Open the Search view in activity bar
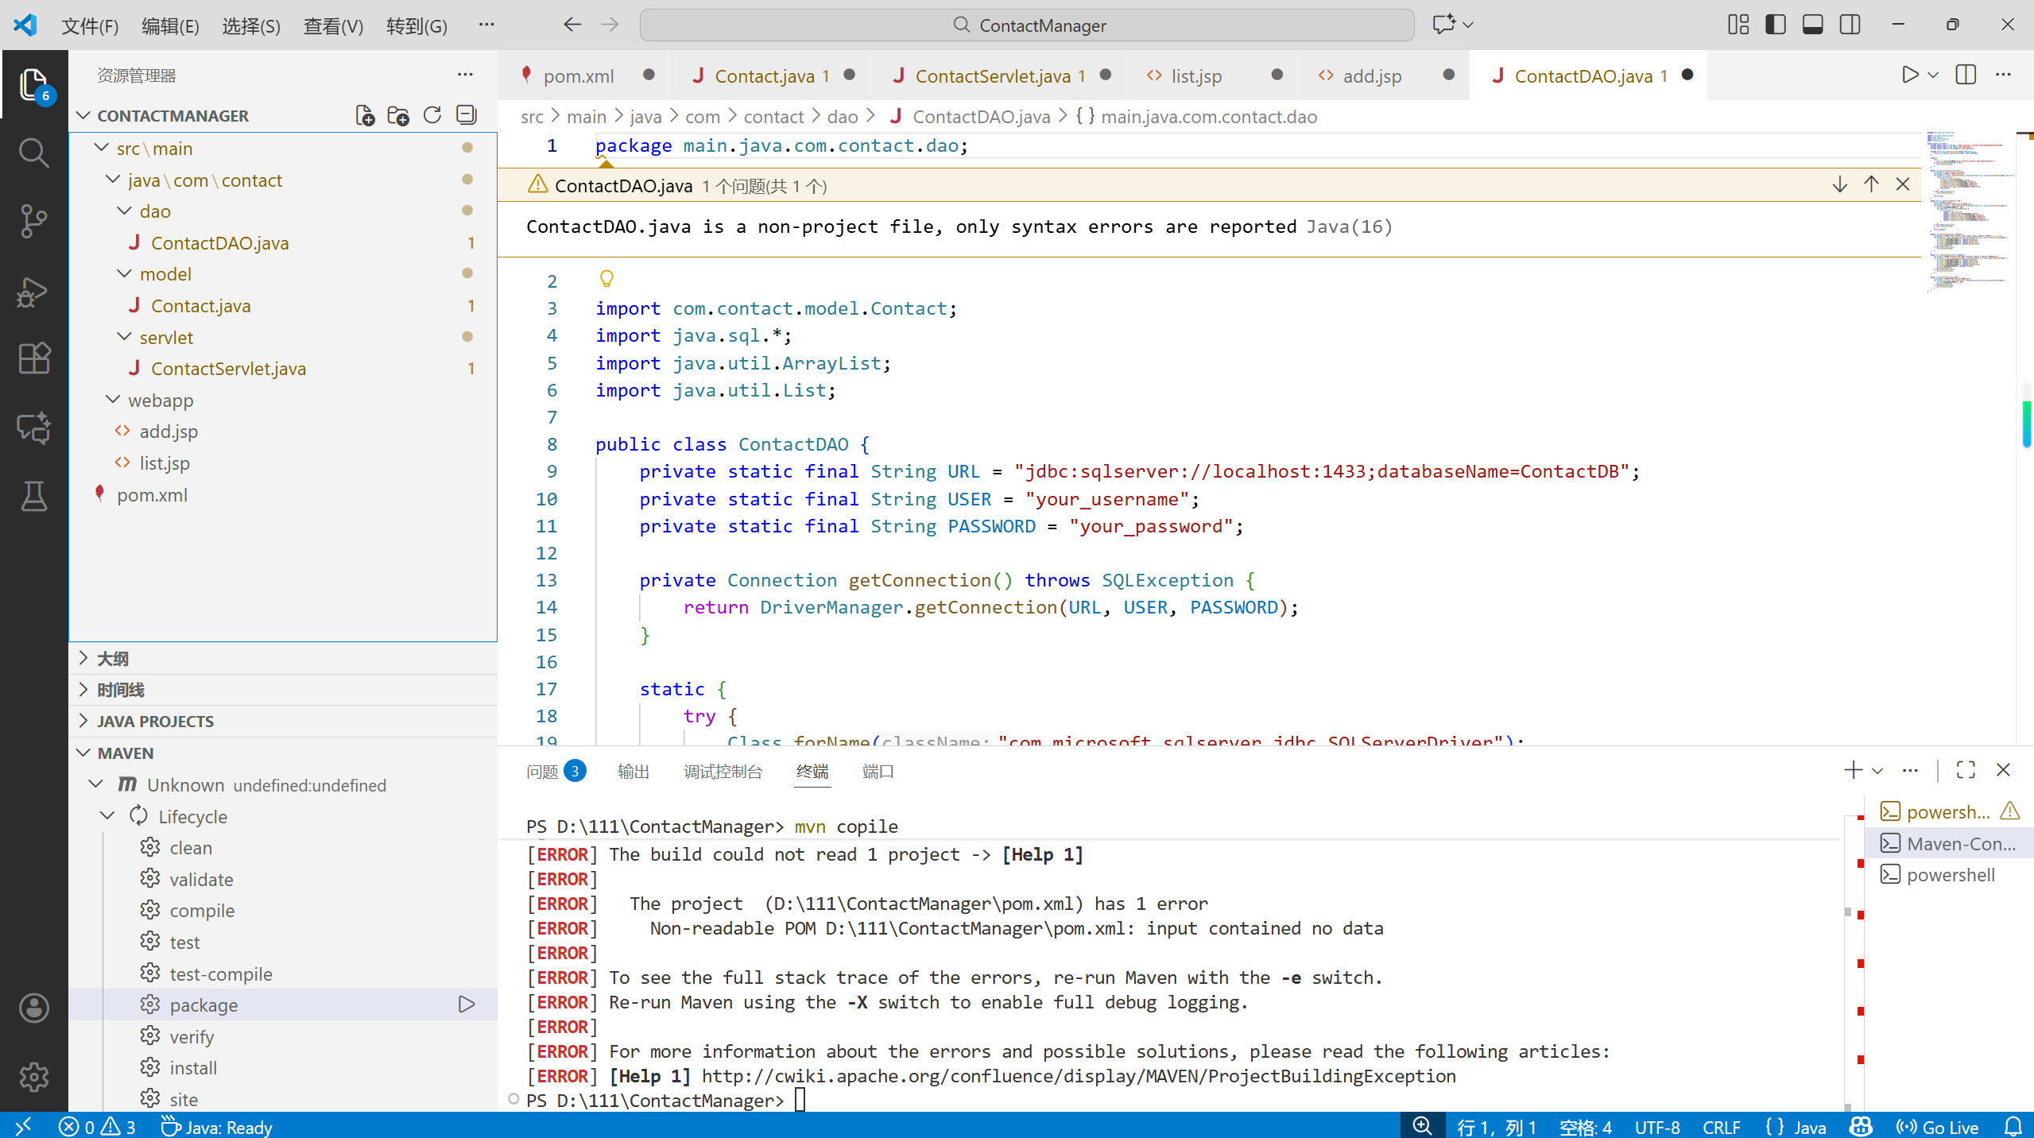Viewport: 2034px width, 1138px height. click(x=33, y=153)
